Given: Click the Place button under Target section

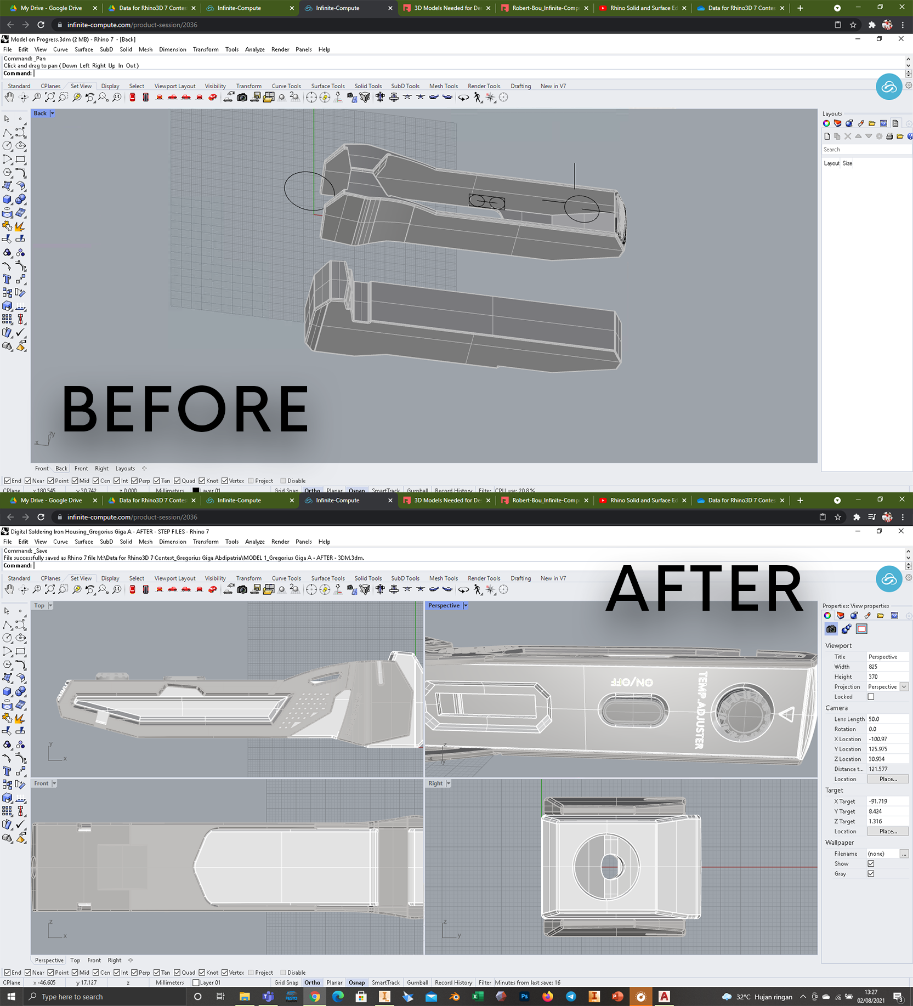Looking at the screenshot, I should [x=887, y=832].
